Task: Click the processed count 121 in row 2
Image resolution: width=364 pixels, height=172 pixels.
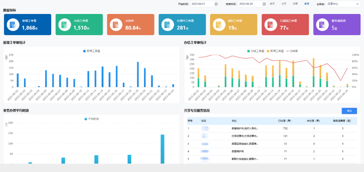Action: 285,136
